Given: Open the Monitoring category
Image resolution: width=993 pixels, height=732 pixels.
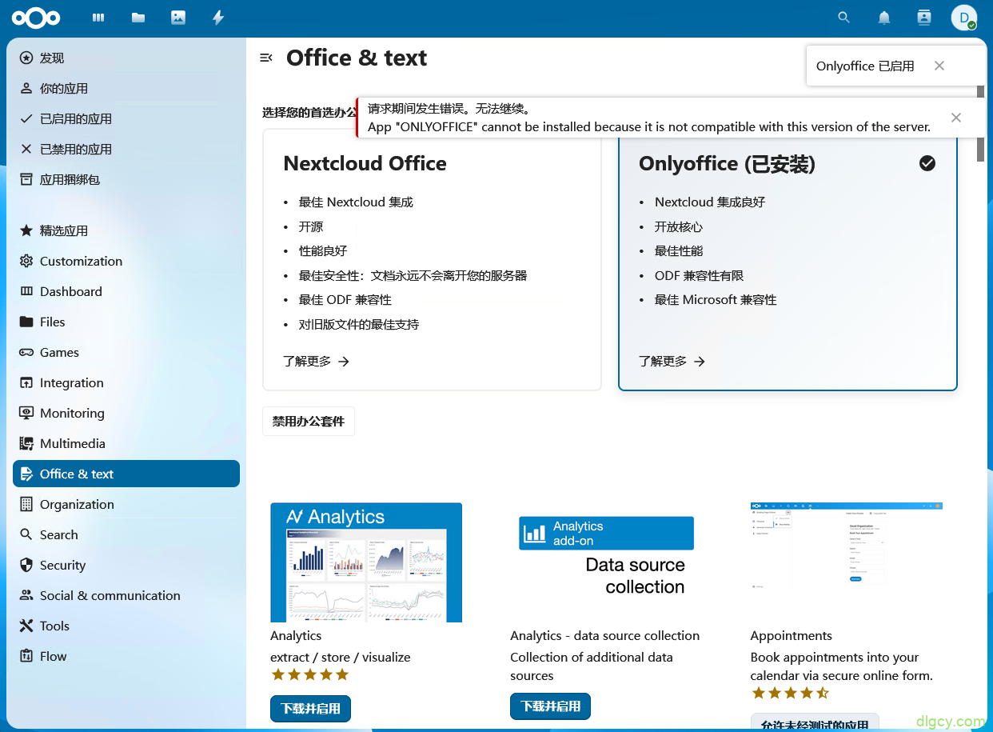Looking at the screenshot, I should pos(126,413).
